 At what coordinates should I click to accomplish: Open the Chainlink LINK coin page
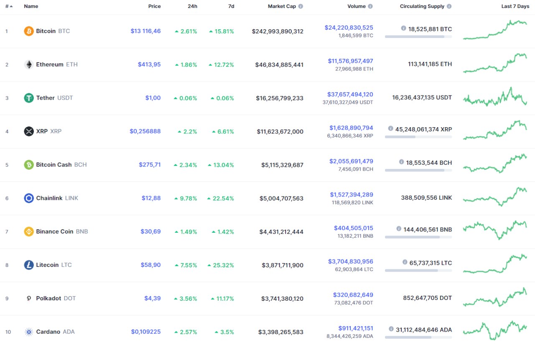click(x=57, y=198)
